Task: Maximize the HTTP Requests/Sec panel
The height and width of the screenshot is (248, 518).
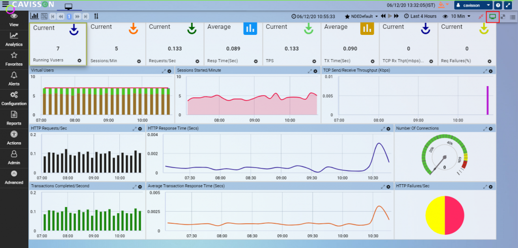Action: [x=135, y=129]
